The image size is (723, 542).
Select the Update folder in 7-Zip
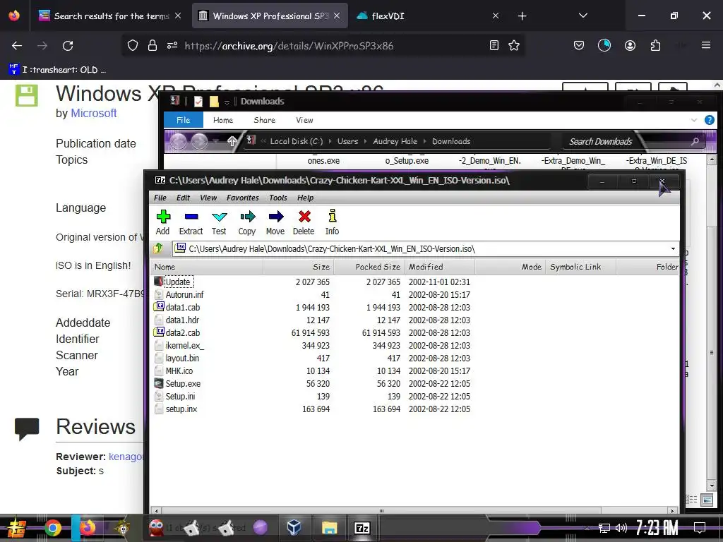click(177, 282)
